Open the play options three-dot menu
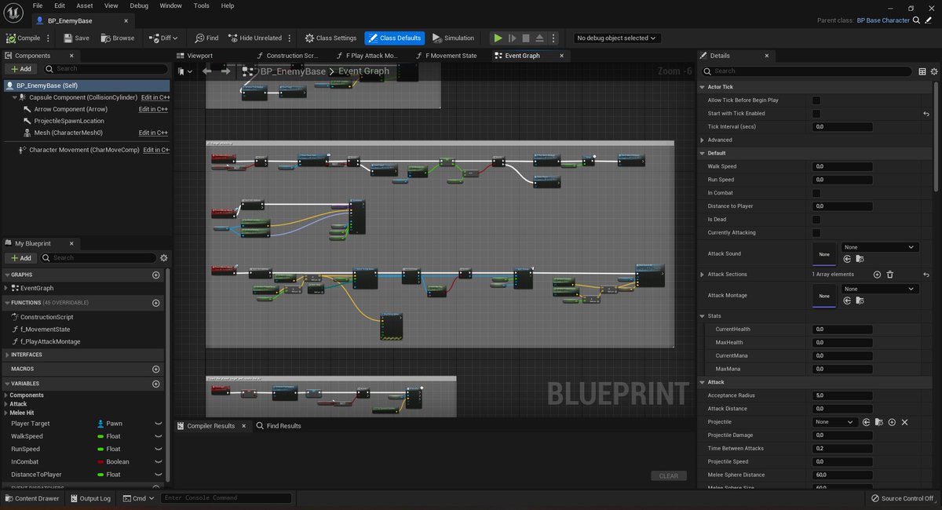This screenshot has height=510, width=942. pyautogui.click(x=553, y=38)
